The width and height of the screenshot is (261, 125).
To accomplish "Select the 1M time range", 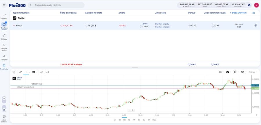I will 139,120.
